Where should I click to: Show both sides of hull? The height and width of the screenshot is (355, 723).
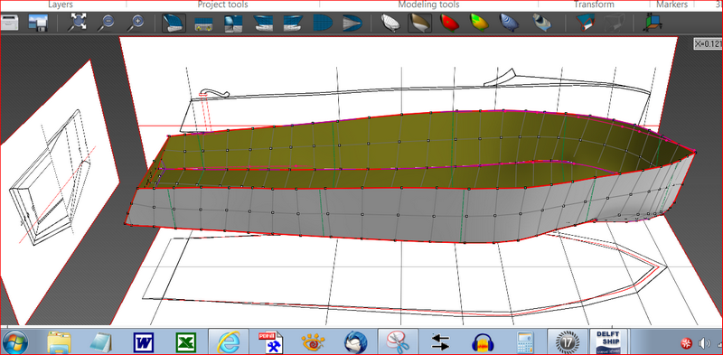(586, 23)
